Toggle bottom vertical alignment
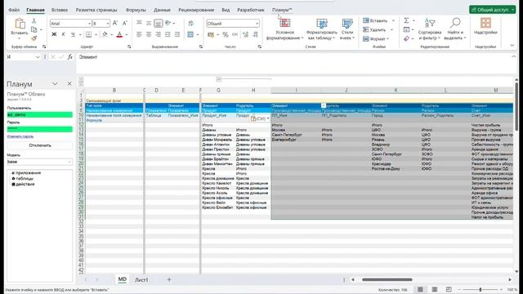Image resolution: width=523 pixels, height=294 pixels. pos(158,23)
